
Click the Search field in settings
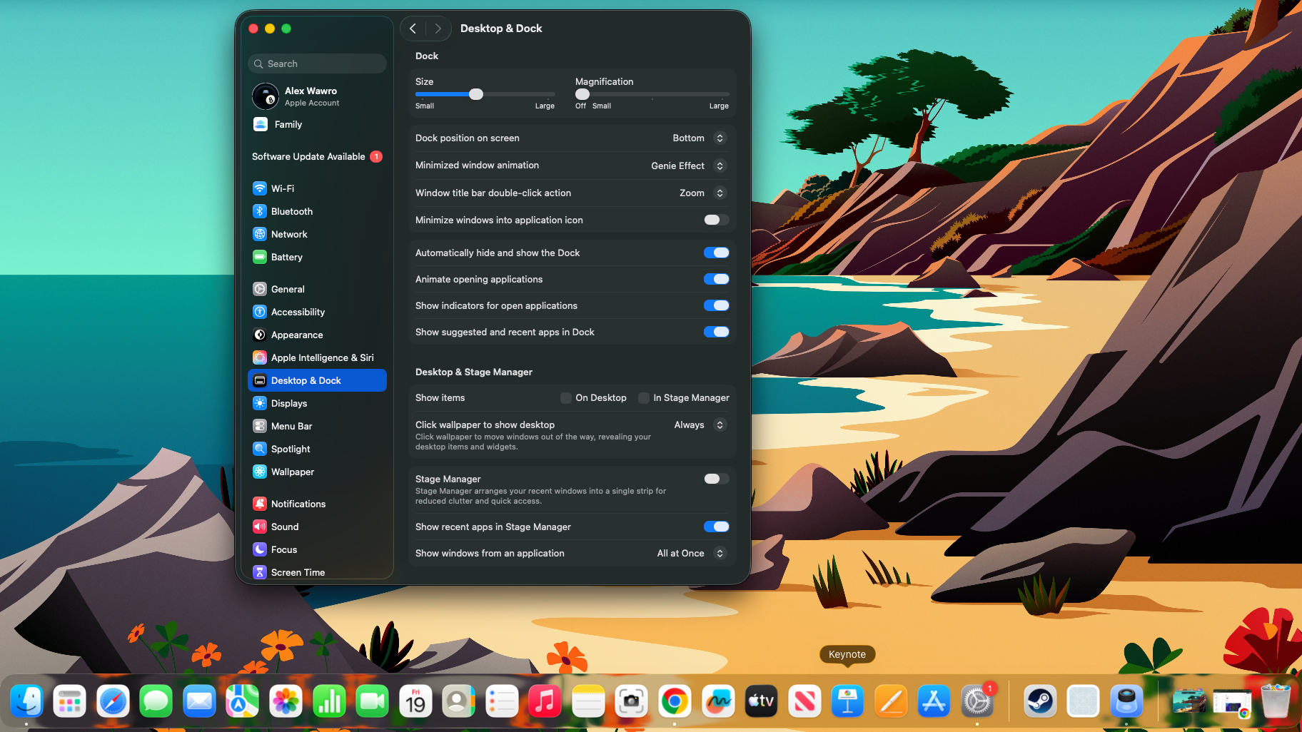point(316,63)
